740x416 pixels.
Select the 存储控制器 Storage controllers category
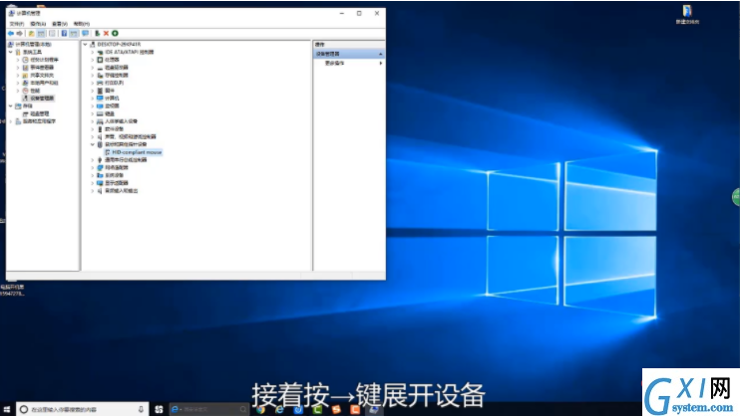coord(116,75)
